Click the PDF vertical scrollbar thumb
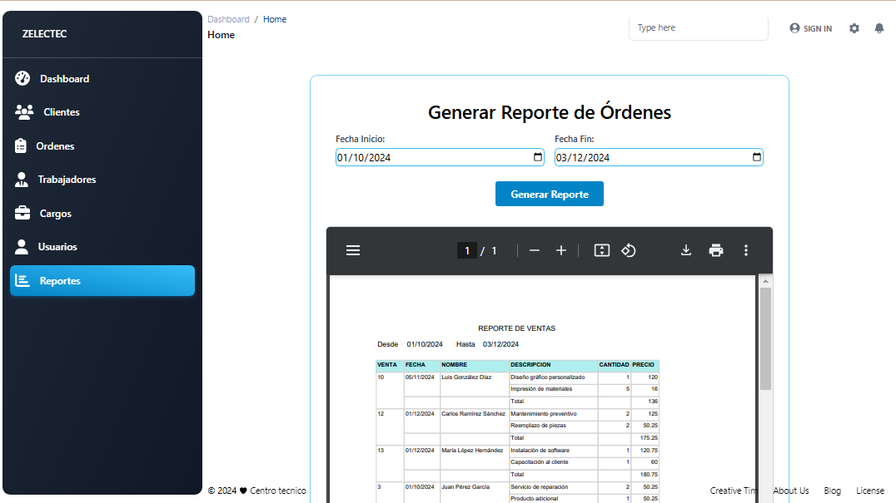The width and height of the screenshot is (896, 503). (x=766, y=338)
